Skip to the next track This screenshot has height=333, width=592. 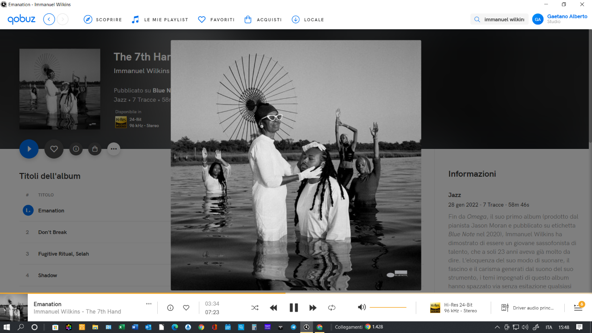click(x=313, y=308)
